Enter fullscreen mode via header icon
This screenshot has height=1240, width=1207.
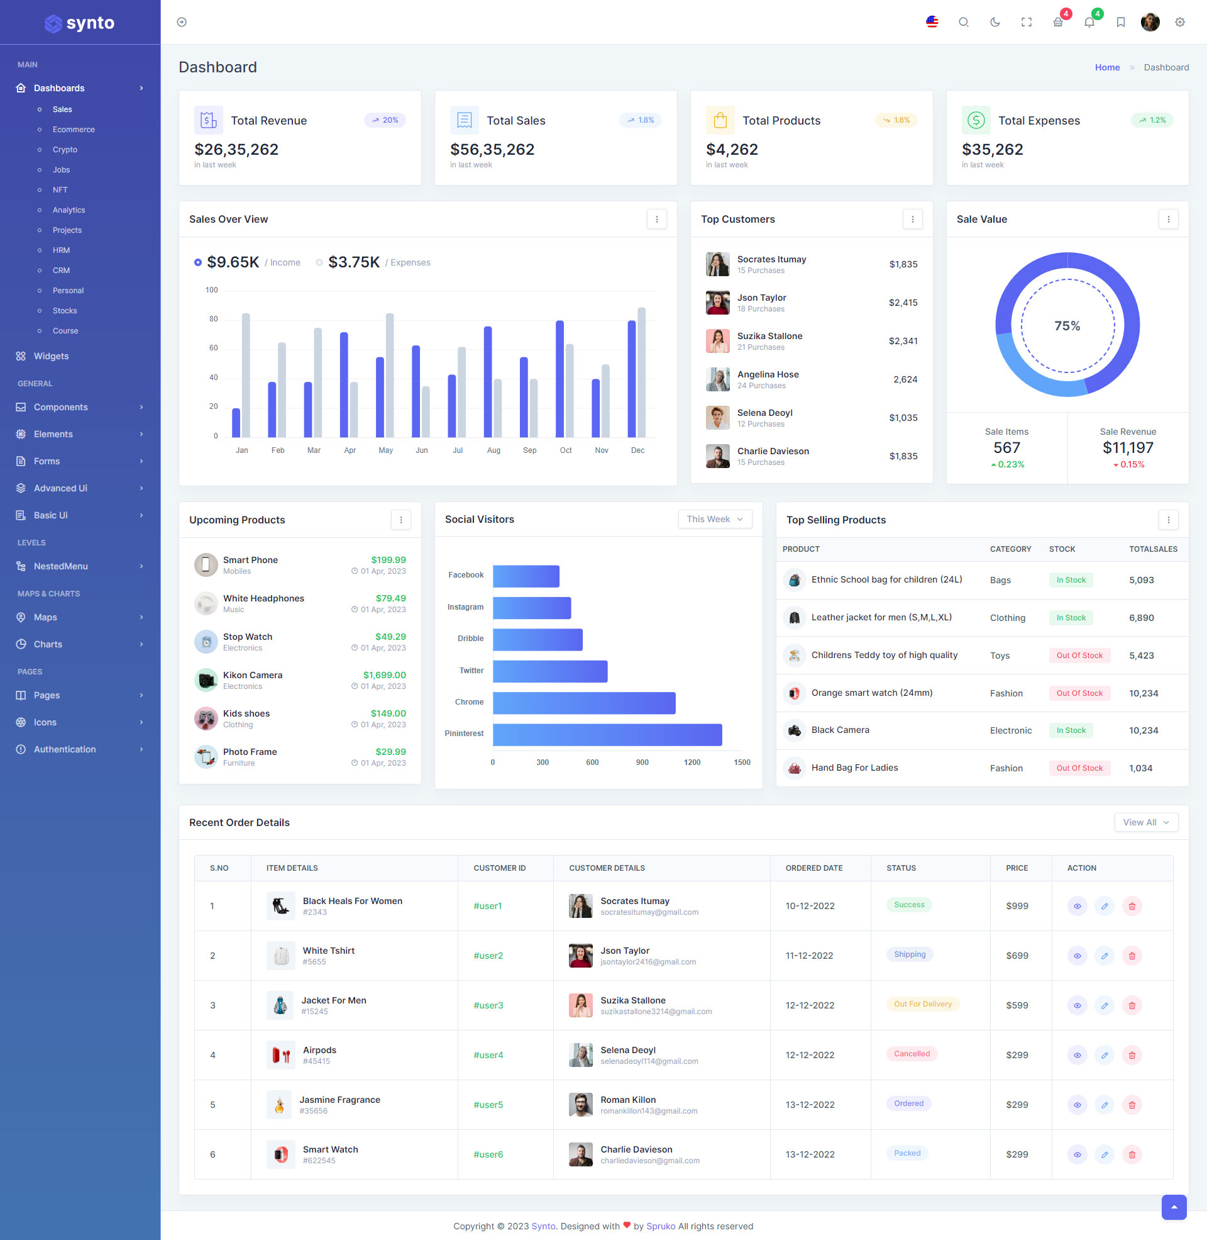click(1027, 22)
